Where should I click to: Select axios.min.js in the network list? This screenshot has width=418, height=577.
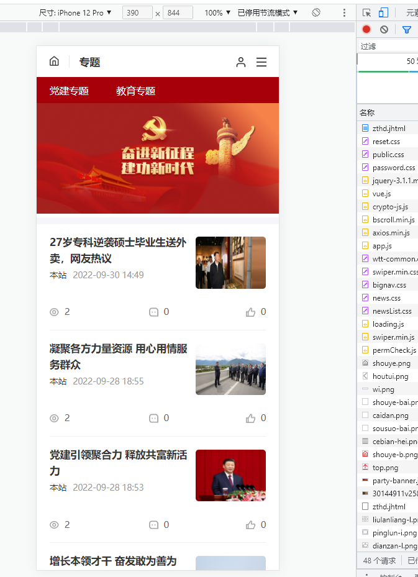tap(388, 232)
